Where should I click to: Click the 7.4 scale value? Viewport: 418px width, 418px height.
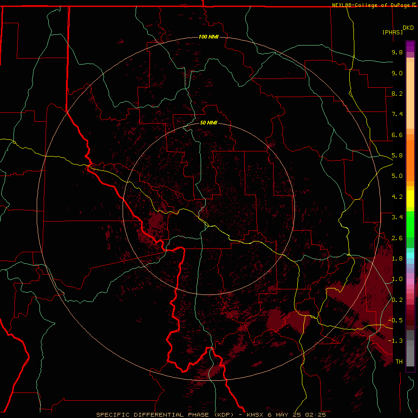pos(397,114)
